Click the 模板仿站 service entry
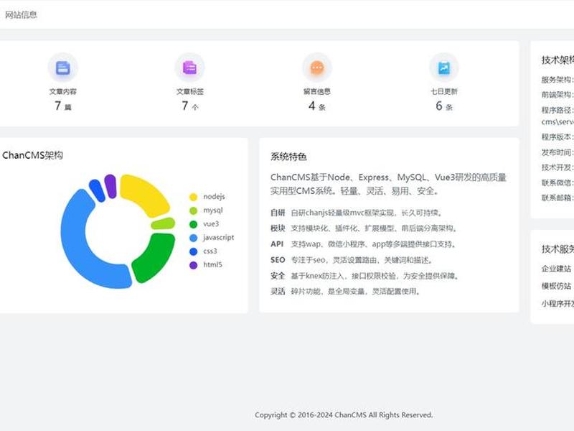The image size is (574, 431). 556,286
